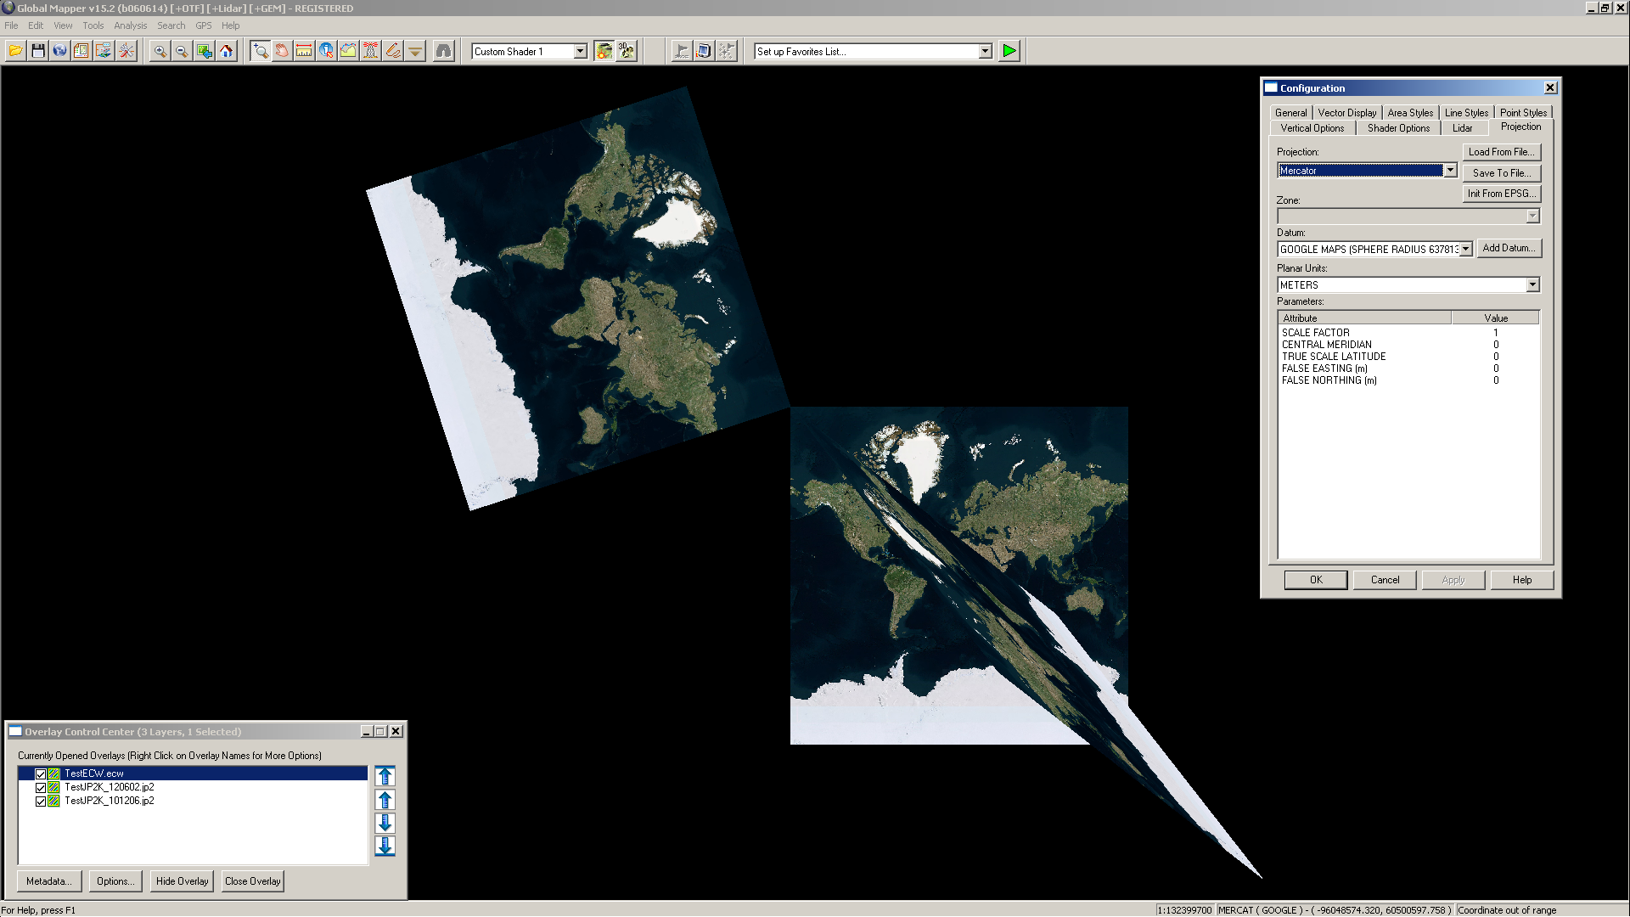Click the Init From EPSG button
The image size is (1630, 917).
1501,194
